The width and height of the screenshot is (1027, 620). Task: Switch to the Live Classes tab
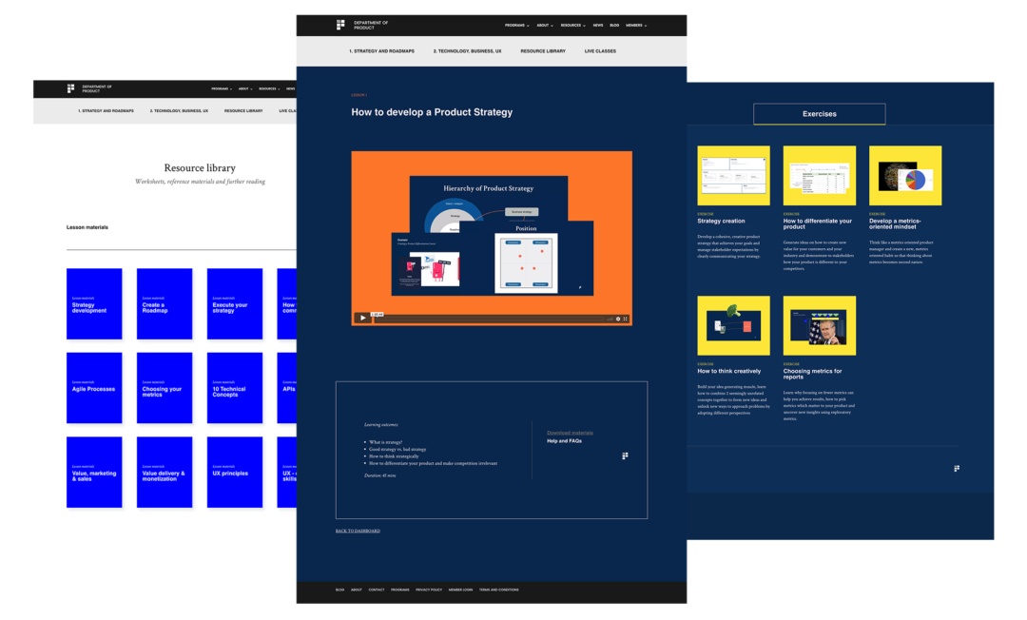click(x=600, y=51)
